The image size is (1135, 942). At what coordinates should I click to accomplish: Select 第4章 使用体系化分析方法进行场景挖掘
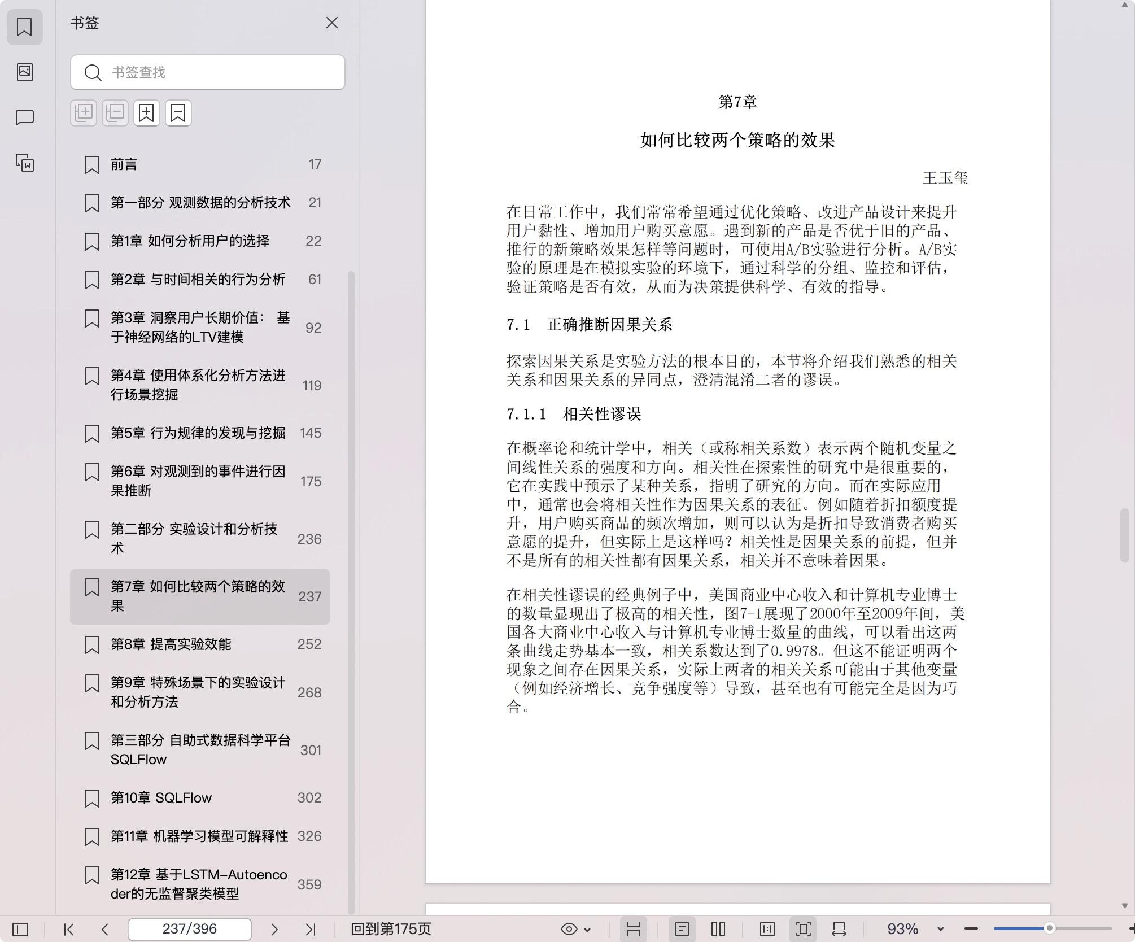point(200,385)
